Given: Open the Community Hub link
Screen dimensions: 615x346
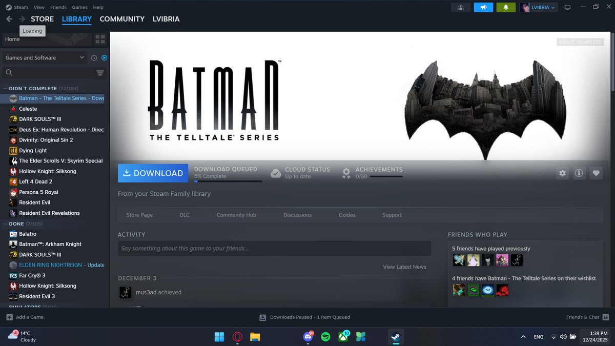Looking at the screenshot, I should (236, 215).
